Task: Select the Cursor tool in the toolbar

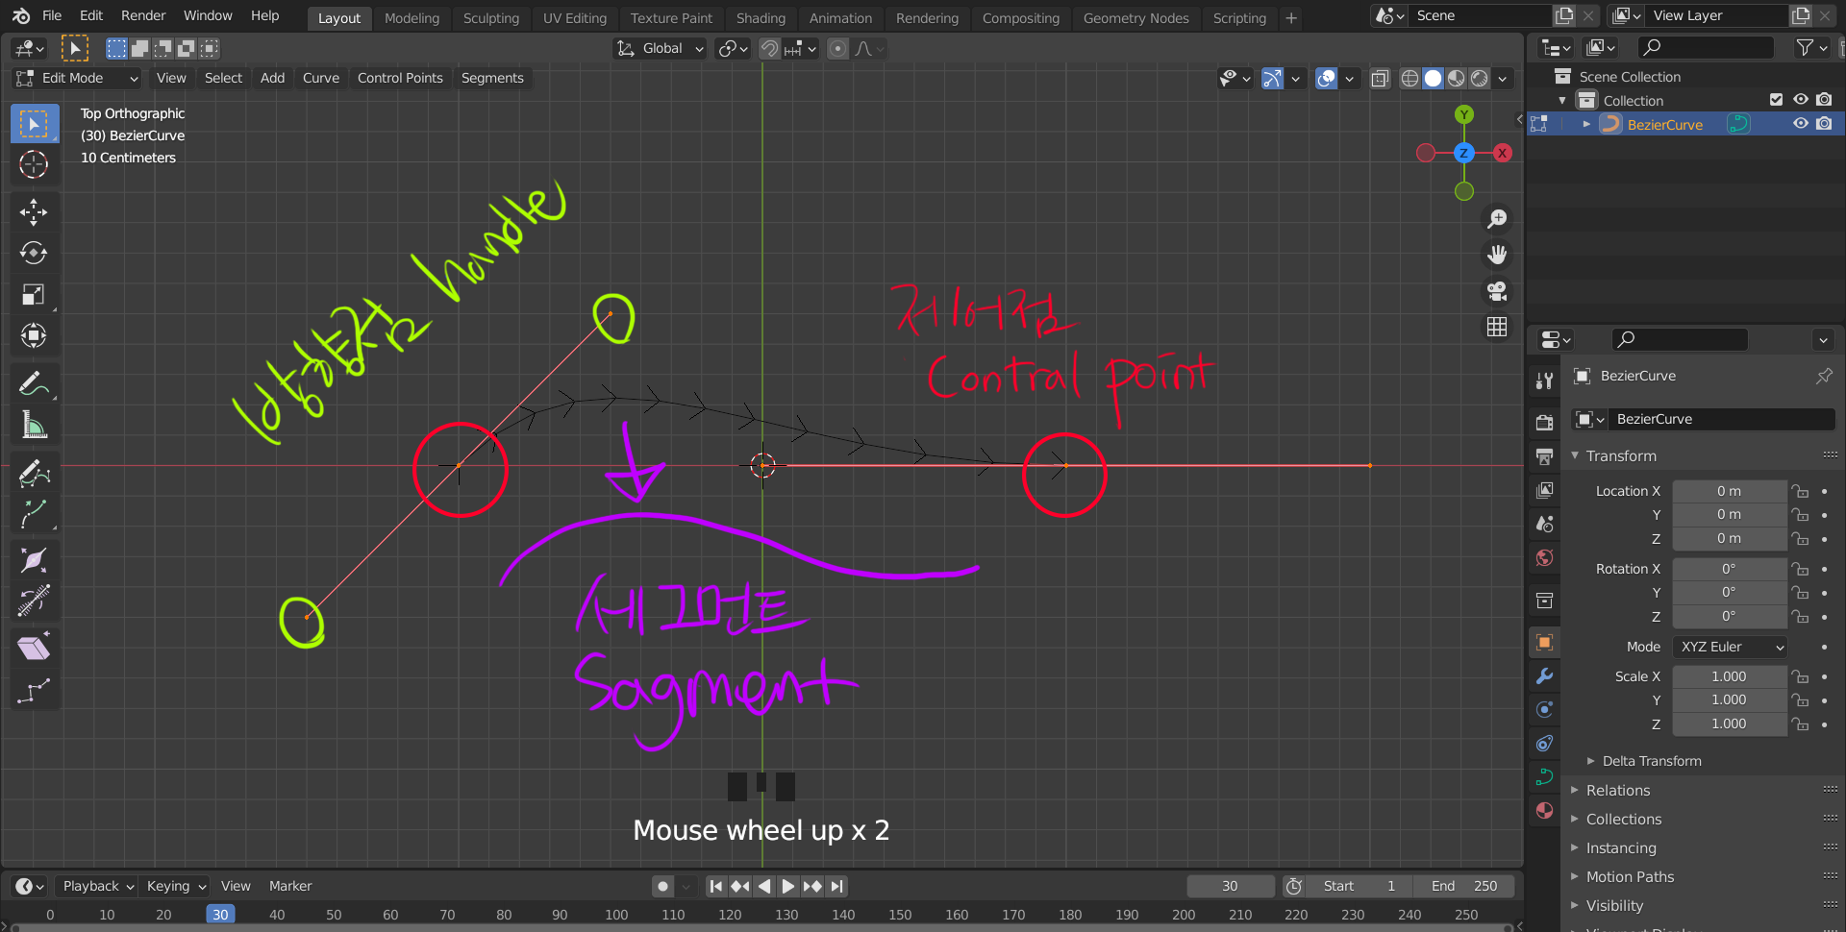Action: coord(34,165)
